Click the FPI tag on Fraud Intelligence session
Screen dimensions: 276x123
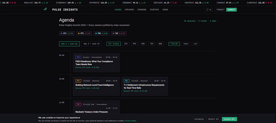click(x=78, y=81)
